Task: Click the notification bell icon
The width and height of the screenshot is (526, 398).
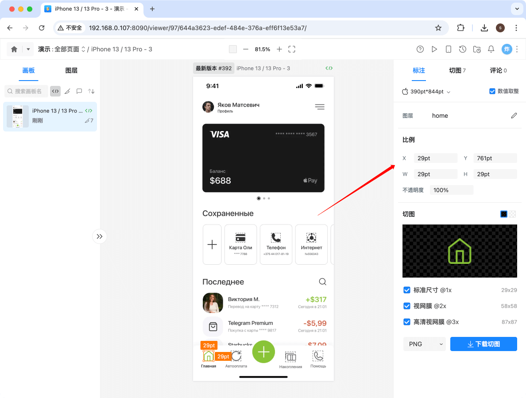Action: click(x=491, y=49)
